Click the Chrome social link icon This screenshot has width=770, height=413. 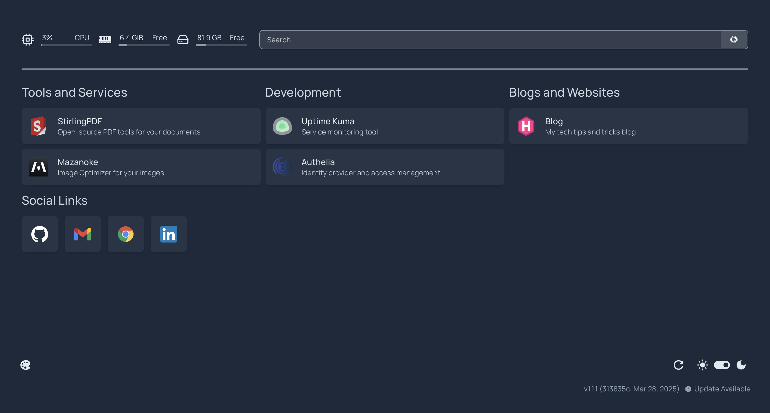(x=126, y=234)
